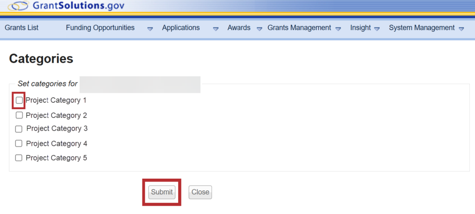Expand the Insight dropdown arrow
The image size is (475, 214).
tap(377, 29)
